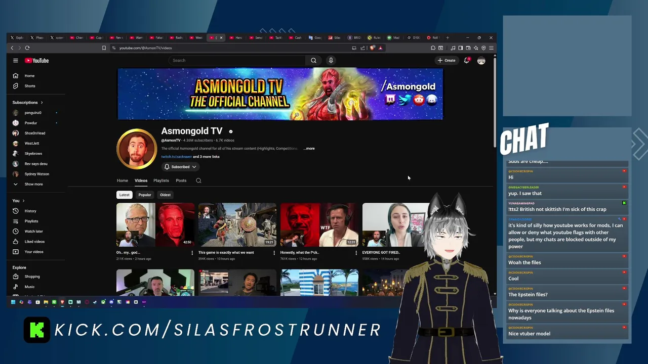Click the Create button
The width and height of the screenshot is (648, 364).
447,60
